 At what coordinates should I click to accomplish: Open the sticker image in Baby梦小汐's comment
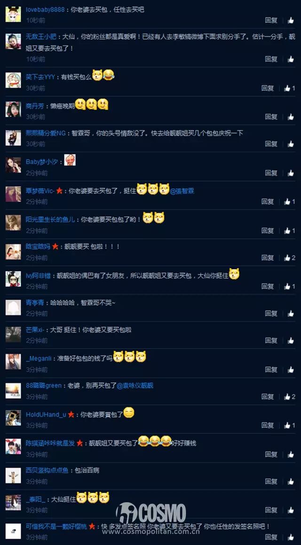(70, 160)
